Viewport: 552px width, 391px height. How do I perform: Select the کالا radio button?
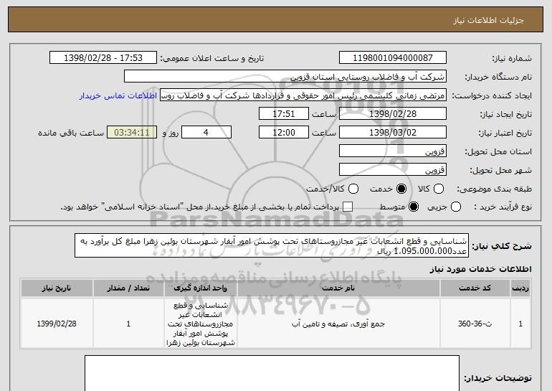(439, 189)
